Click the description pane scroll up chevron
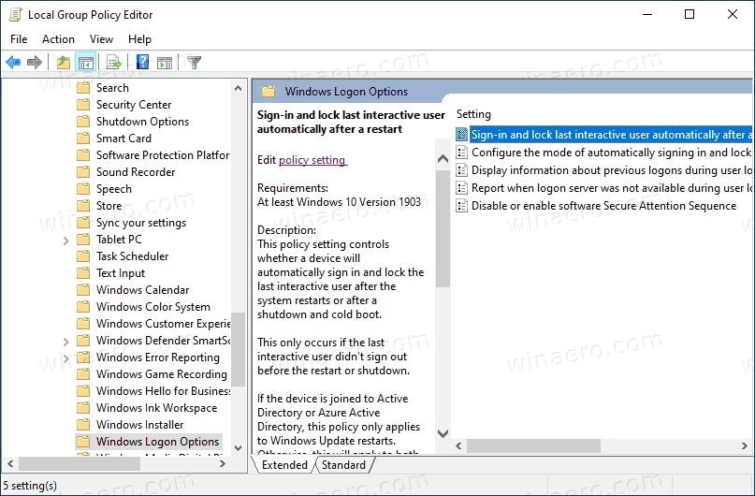The width and height of the screenshot is (755, 496). [x=443, y=158]
